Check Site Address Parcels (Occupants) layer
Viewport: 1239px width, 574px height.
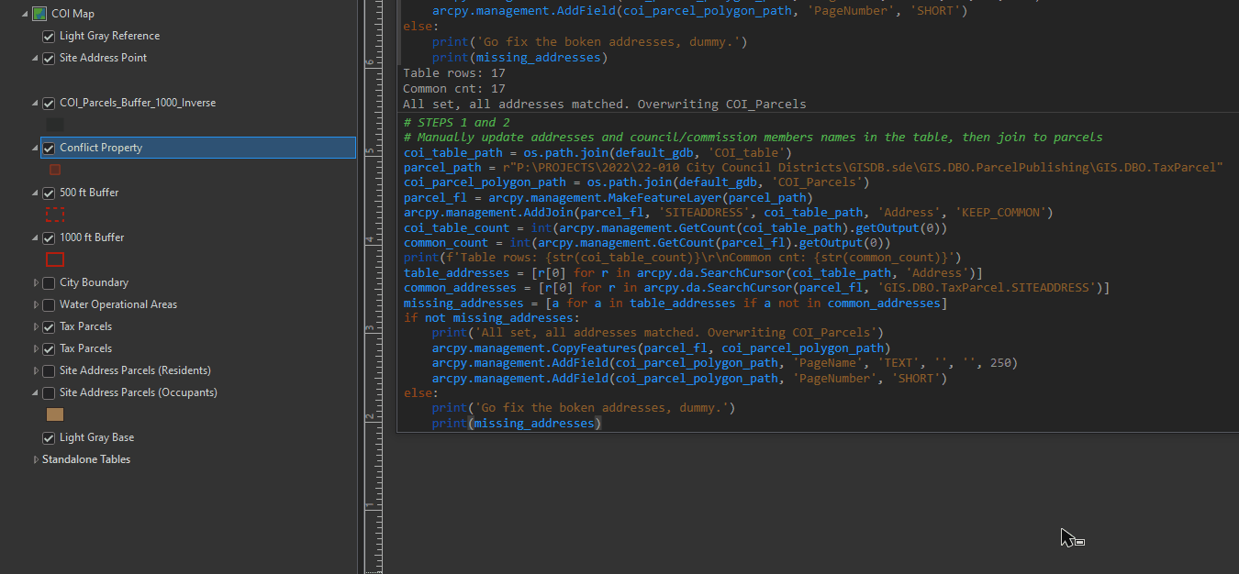pos(49,393)
